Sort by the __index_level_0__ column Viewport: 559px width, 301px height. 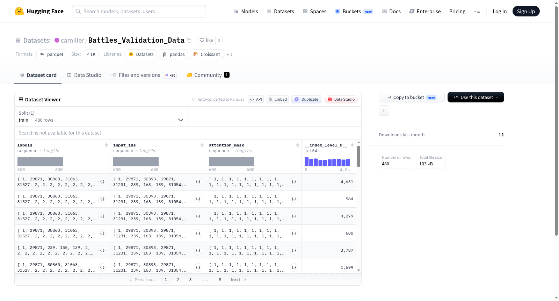pos(352,145)
